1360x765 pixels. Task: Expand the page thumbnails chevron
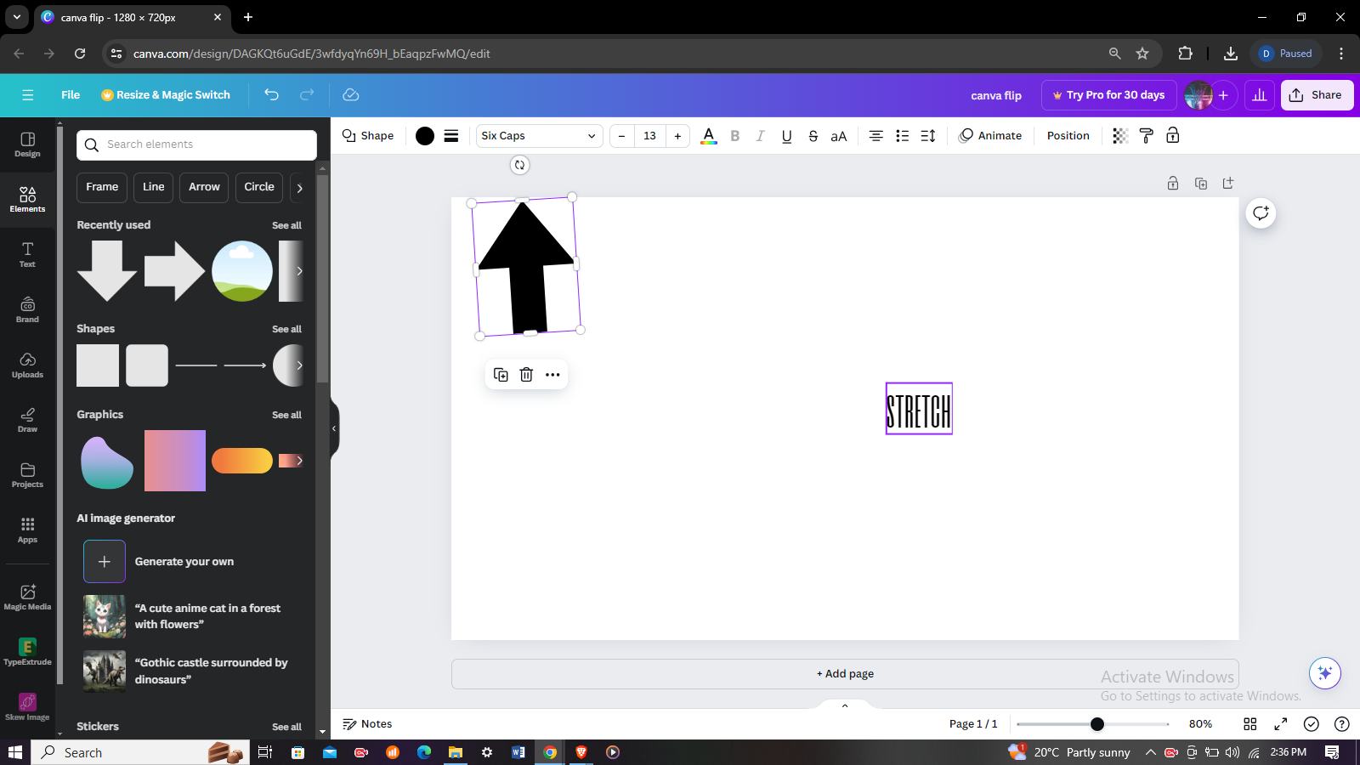point(845,705)
